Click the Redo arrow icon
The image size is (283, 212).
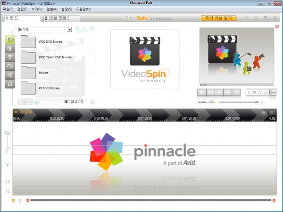pyautogui.click(x=256, y=18)
